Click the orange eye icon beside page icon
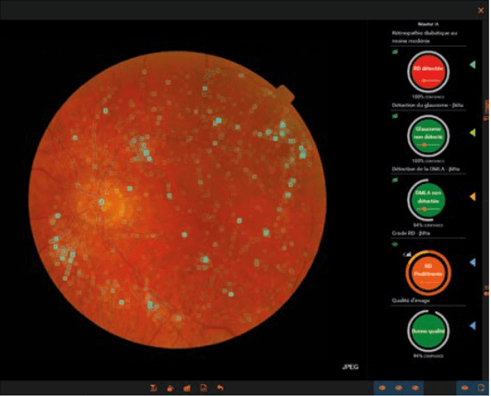 (464, 388)
